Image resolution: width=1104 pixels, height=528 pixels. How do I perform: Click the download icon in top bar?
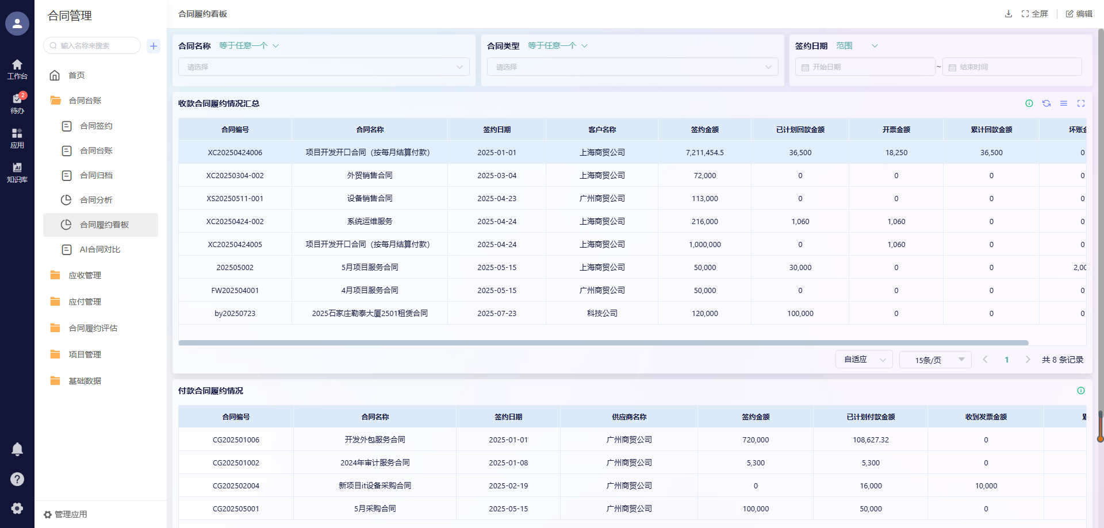coord(1008,14)
